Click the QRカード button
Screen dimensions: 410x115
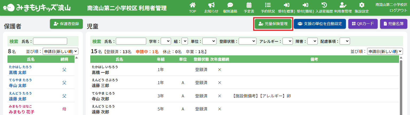pos(363,24)
